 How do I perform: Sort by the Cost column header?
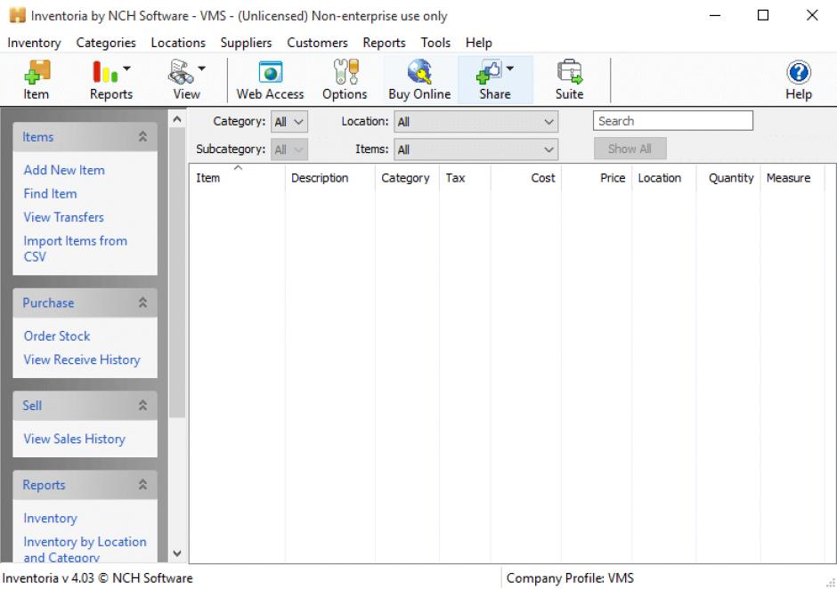pyautogui.click(x=525, y=178)
